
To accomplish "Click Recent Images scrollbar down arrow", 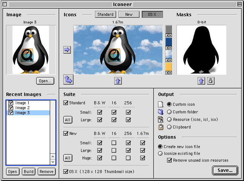I will (53, 162).
